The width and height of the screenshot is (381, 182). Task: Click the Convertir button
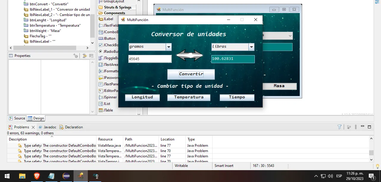pos(191,74)
